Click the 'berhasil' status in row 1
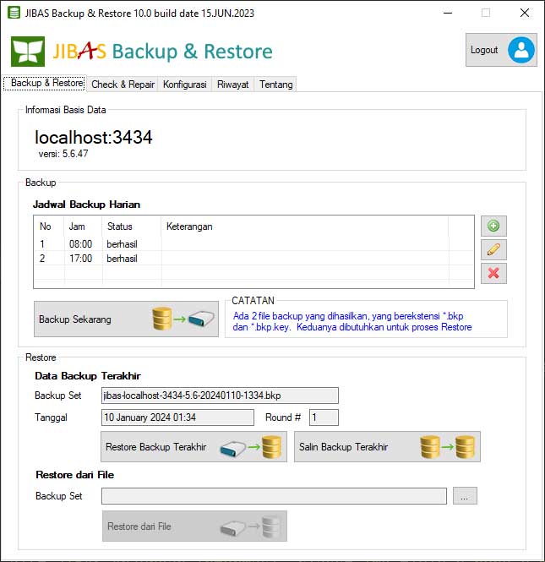Image resolution: width=545 pixels, height=562 pixels. coord(122,244)
